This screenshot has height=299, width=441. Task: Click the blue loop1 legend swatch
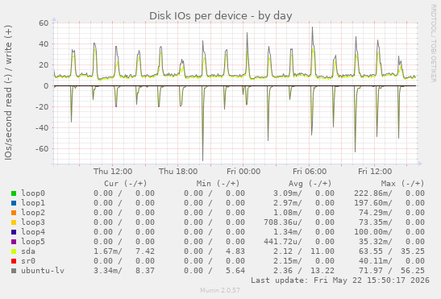[x=14, y=203]
